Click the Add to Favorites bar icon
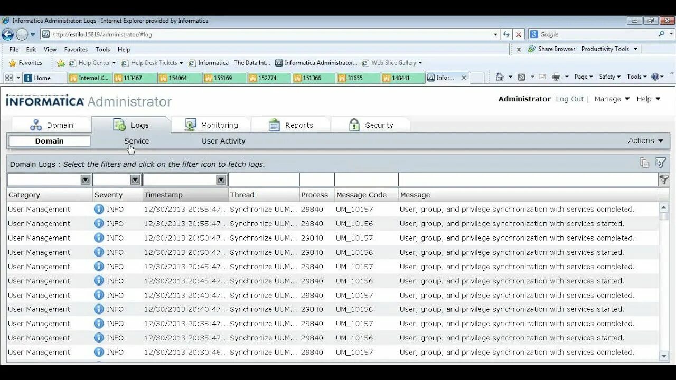 coord(61,63)
